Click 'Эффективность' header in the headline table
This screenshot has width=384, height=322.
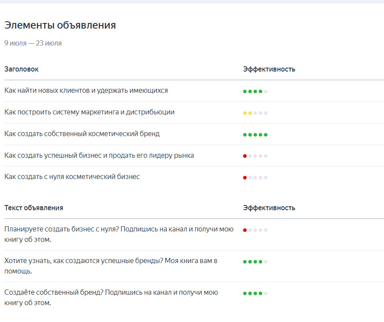pos(269,69)
